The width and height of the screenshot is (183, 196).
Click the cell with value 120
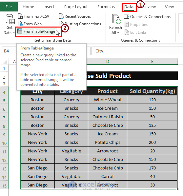click(x=152, y=100)
